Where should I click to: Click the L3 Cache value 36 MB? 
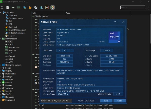(112, 62)
